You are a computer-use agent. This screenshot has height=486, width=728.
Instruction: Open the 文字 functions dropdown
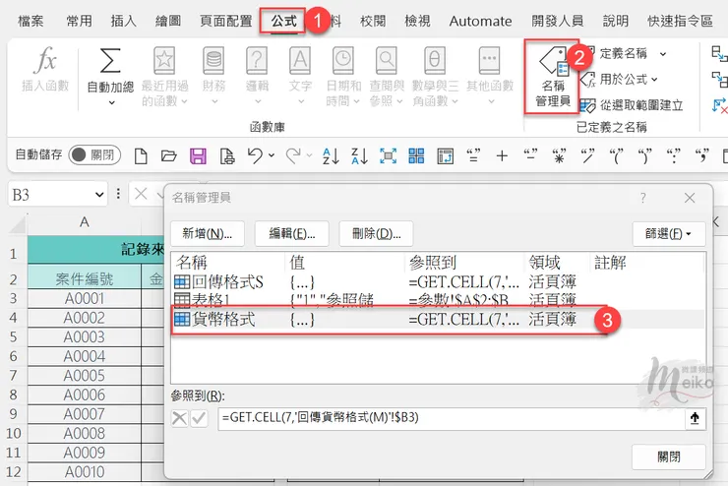(300, 77)
